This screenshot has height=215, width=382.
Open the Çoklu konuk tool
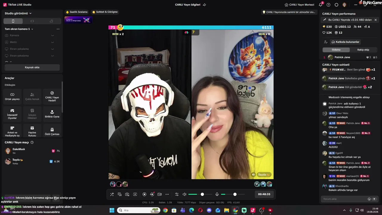click(x=32, y=96)
